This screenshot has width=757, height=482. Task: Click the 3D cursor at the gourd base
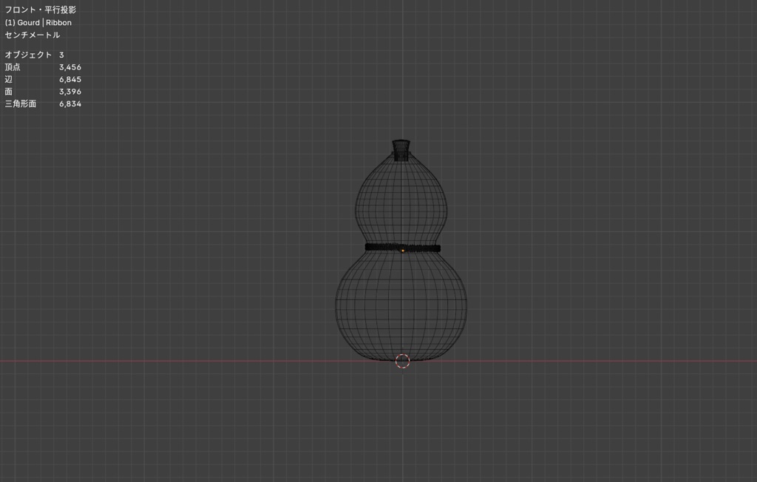(x=402, y=361)
